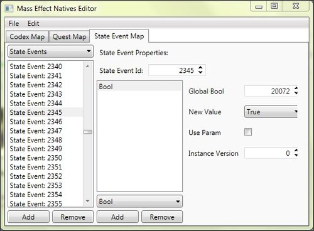Switch to the Codex Map tab

tap(27, 36)
